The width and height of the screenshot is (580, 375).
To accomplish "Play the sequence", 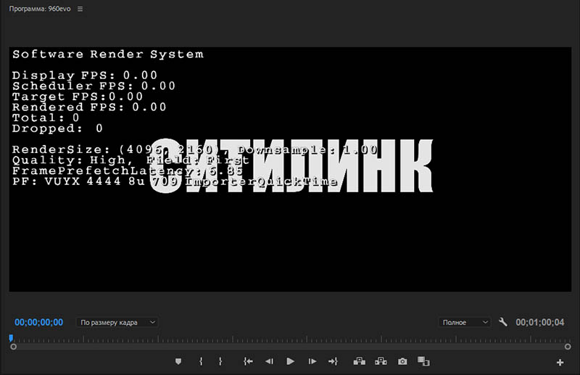I will [291, 361].
